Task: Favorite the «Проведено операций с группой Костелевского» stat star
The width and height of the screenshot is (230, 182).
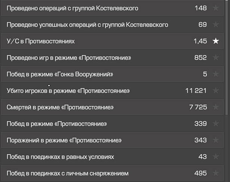Action: (x=216, y=8)
